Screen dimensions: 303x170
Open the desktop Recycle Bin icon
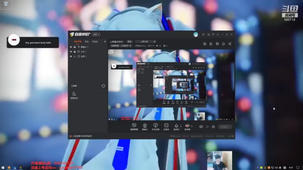pos(6,5)
